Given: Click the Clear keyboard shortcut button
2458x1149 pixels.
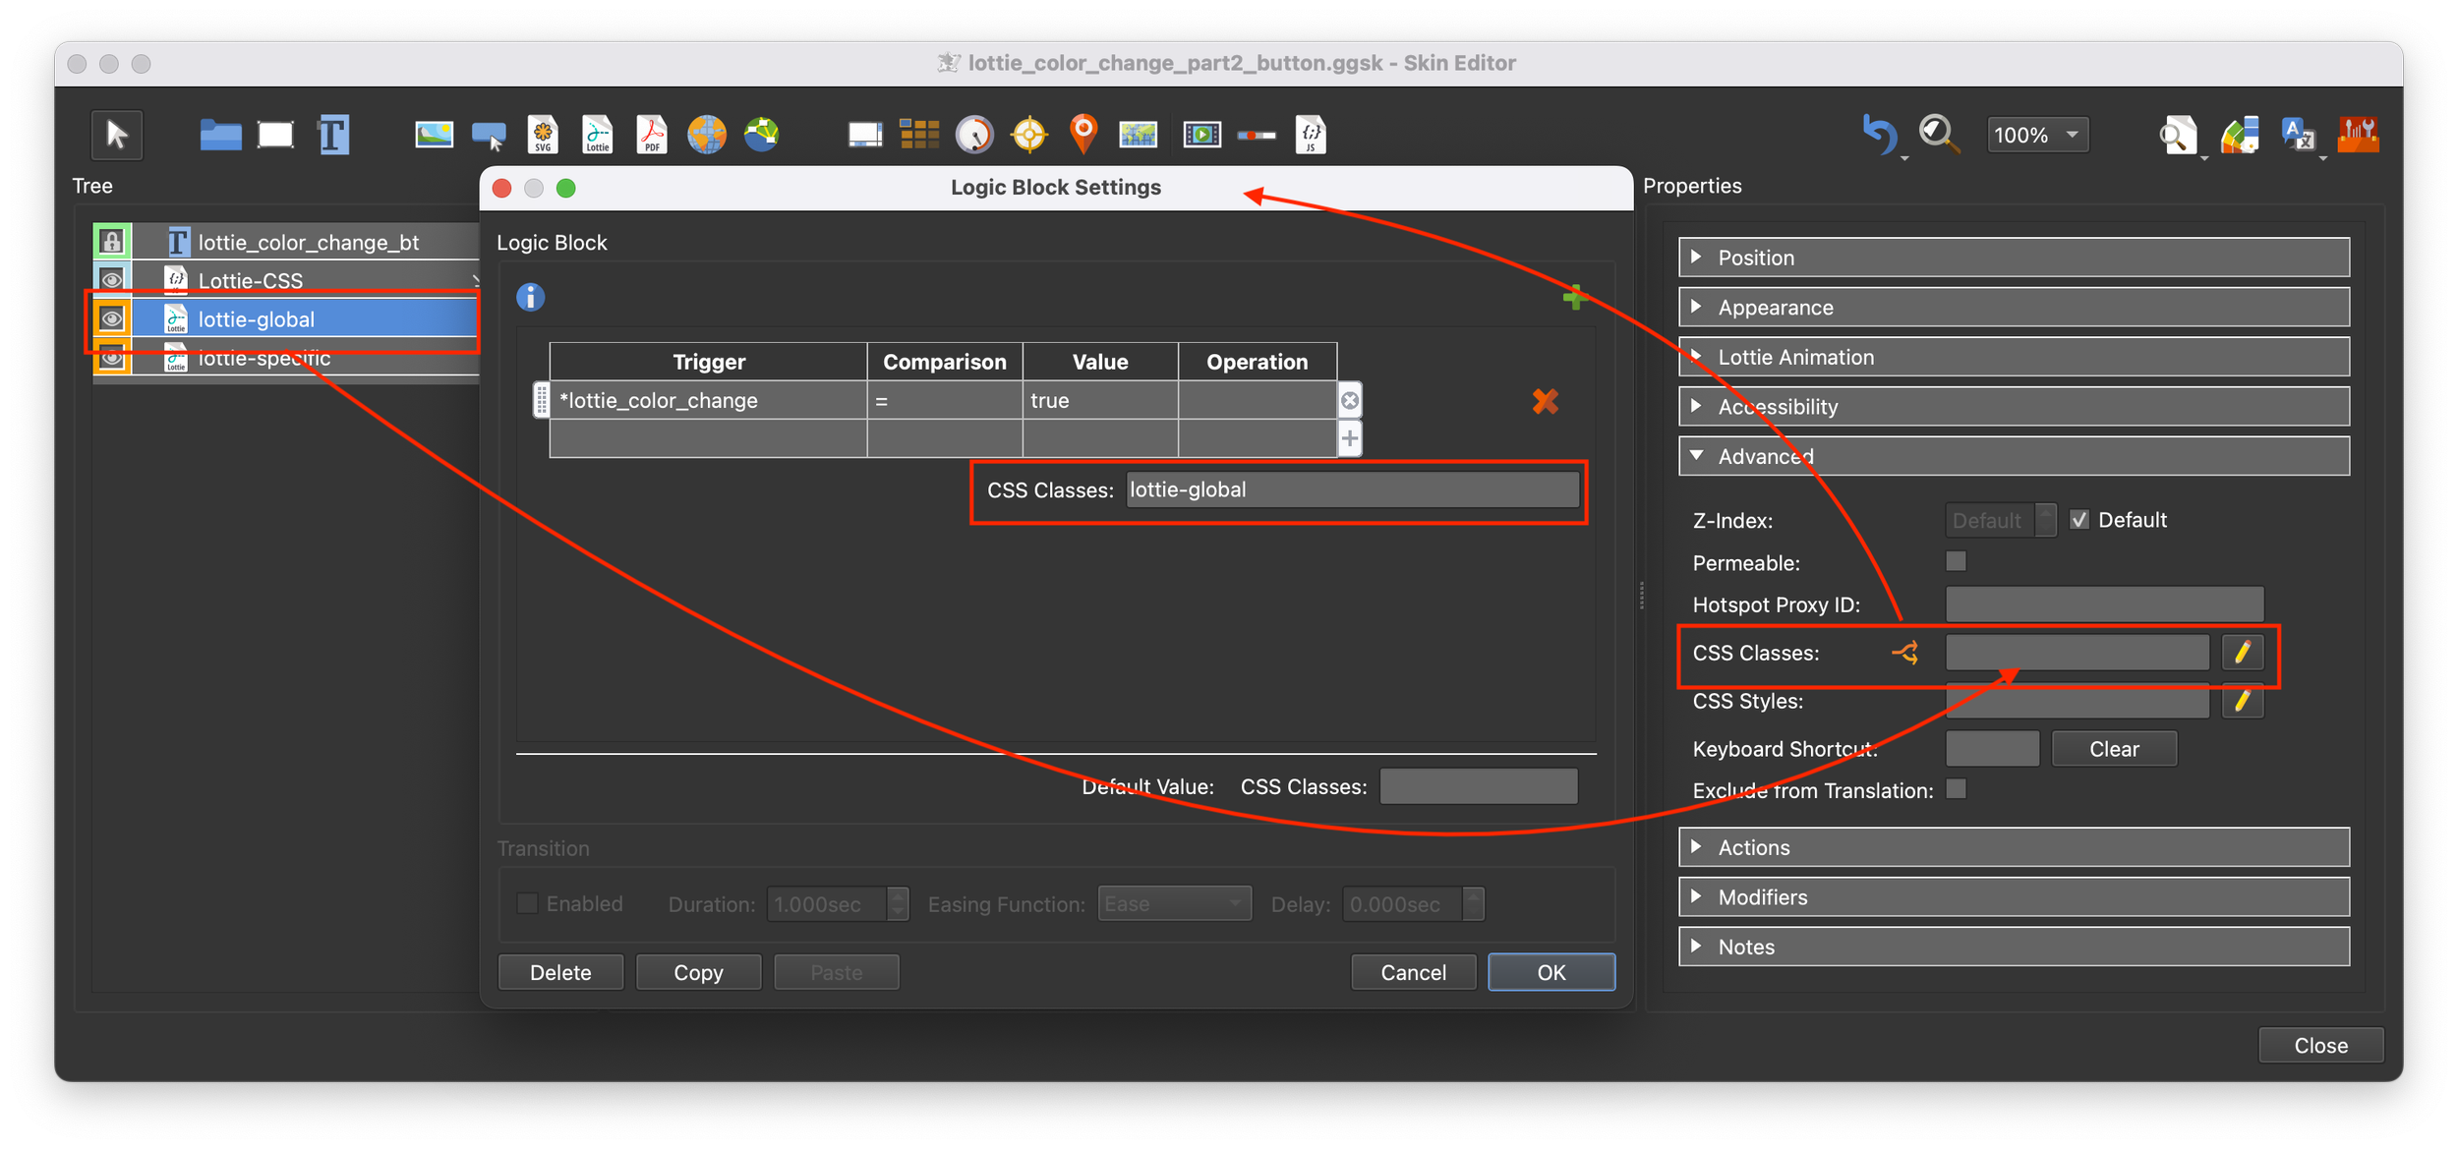Looking at the screenshot, I should click(x=2113, y=749).
